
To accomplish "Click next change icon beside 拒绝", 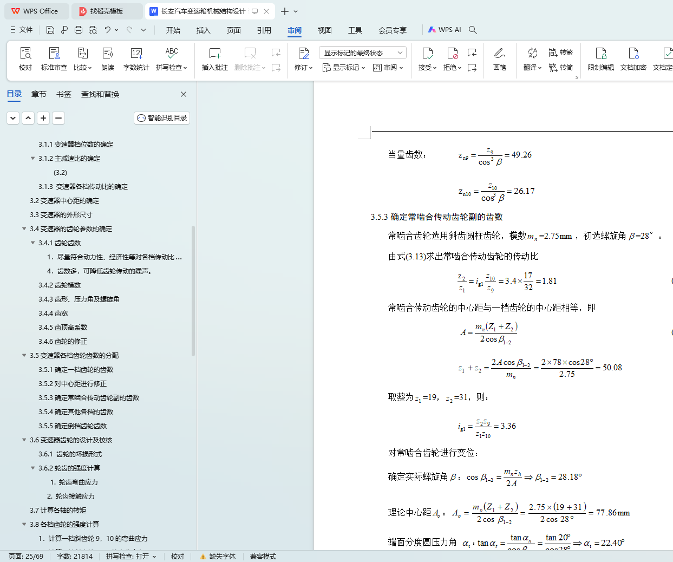I will (x=472, y=68).
